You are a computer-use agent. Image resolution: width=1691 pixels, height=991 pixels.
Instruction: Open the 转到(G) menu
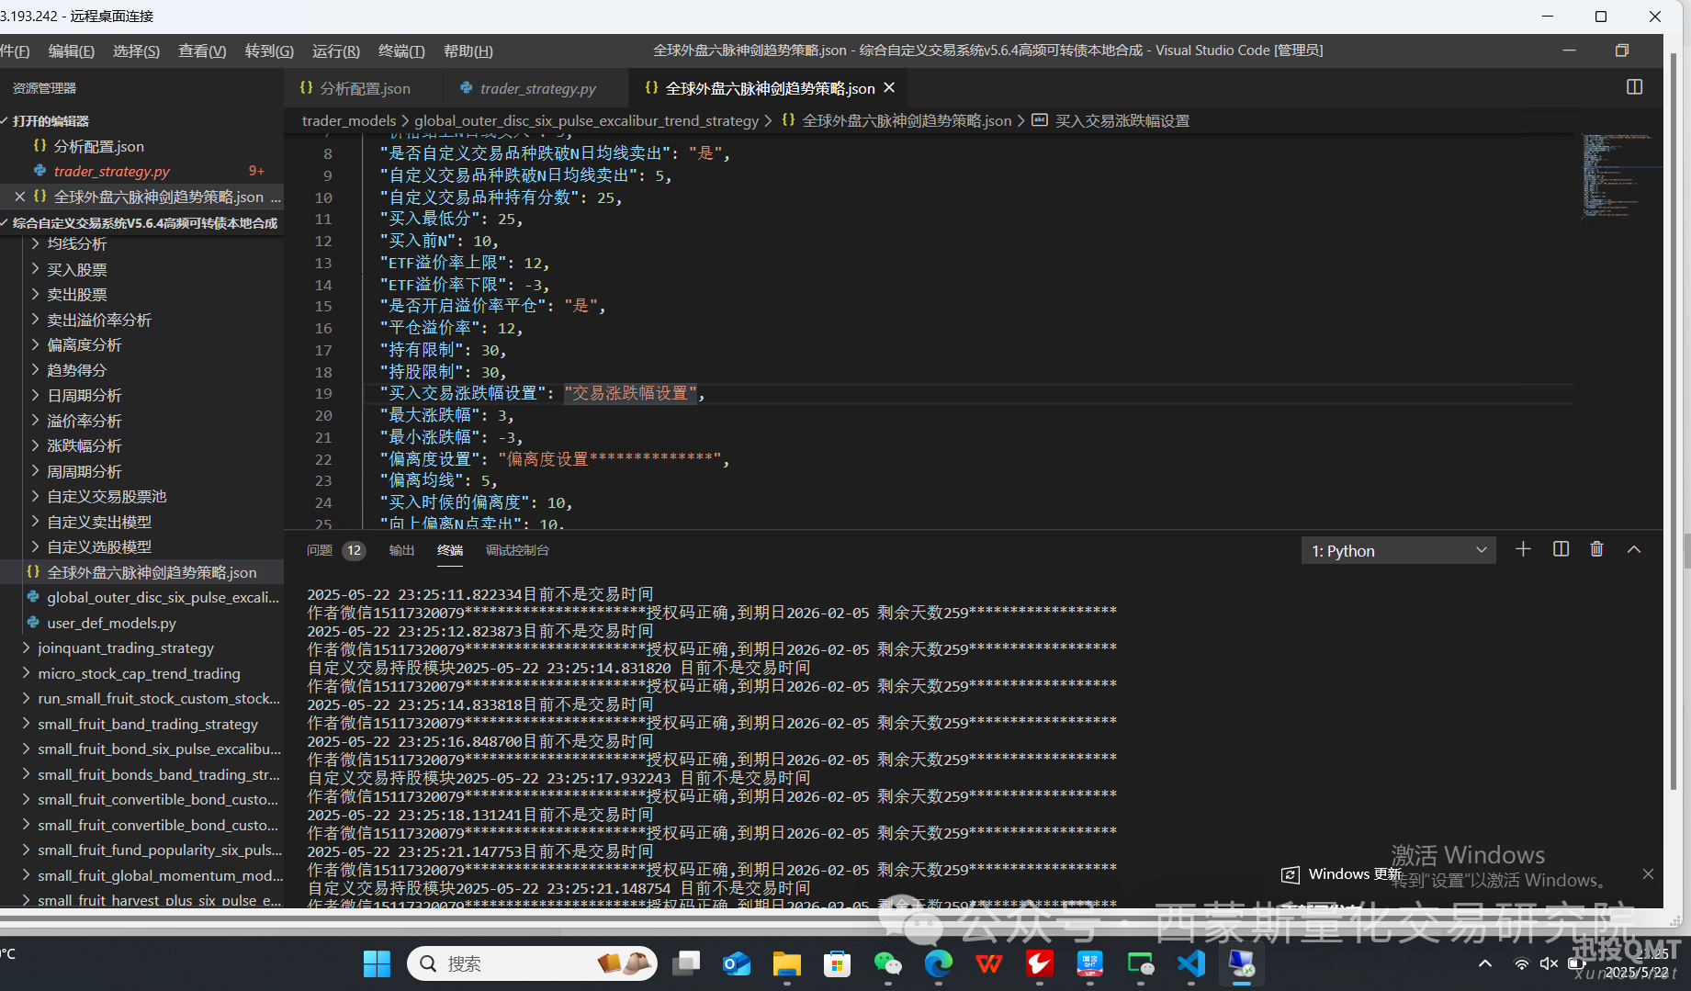click(x=269, y=51)
